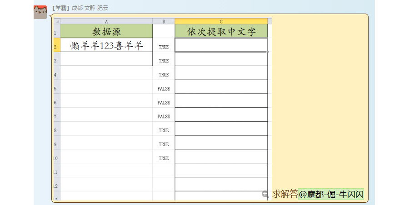Screen dimensions: 409x205
Task: Select row header 3
Action: click(x=57, y=59)
